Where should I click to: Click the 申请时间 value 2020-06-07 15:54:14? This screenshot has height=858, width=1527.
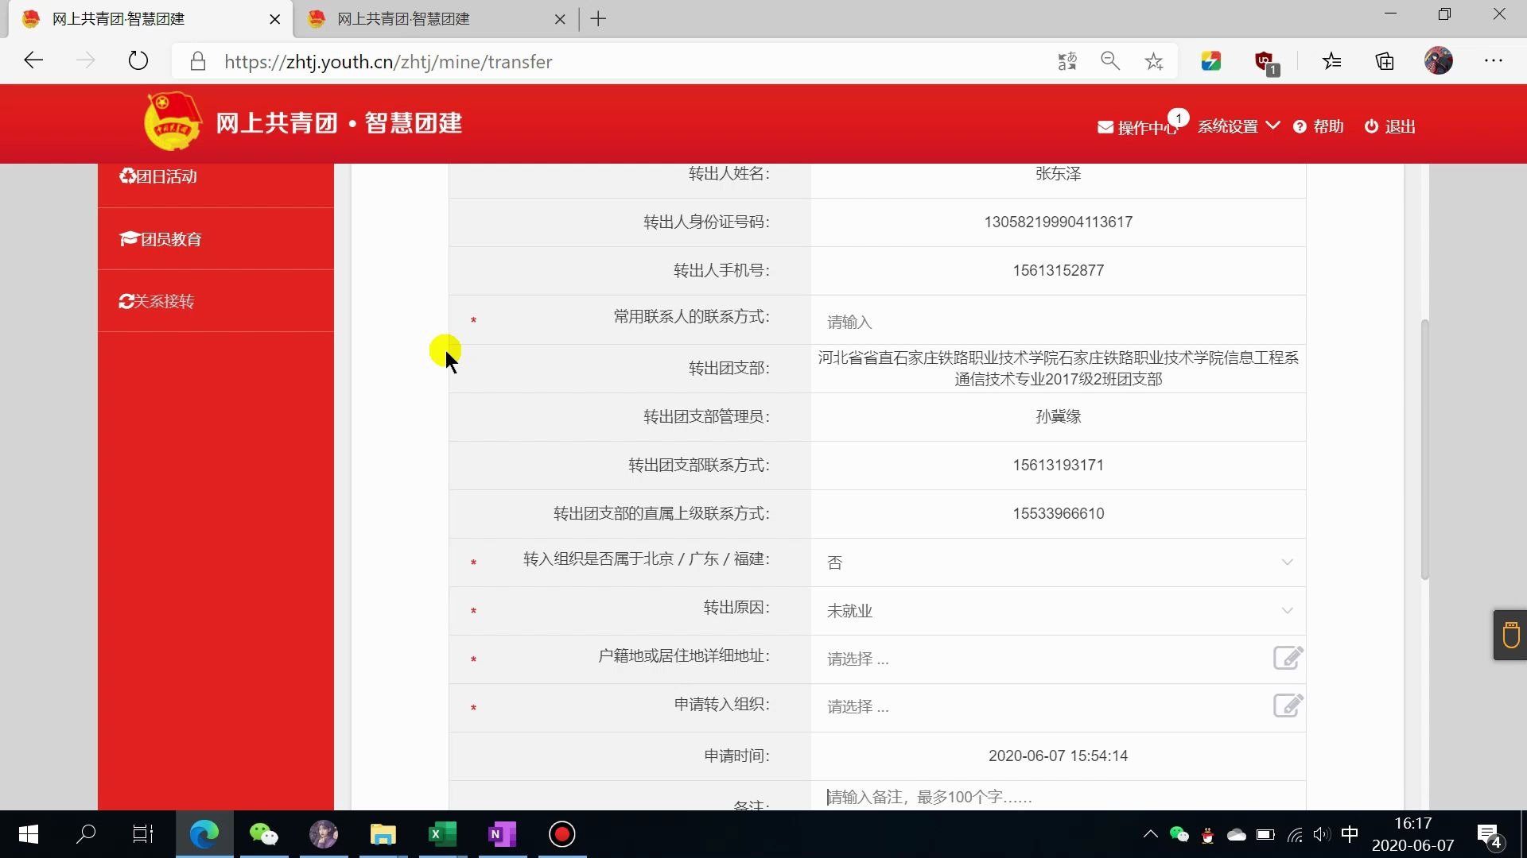pos(1058,756)
